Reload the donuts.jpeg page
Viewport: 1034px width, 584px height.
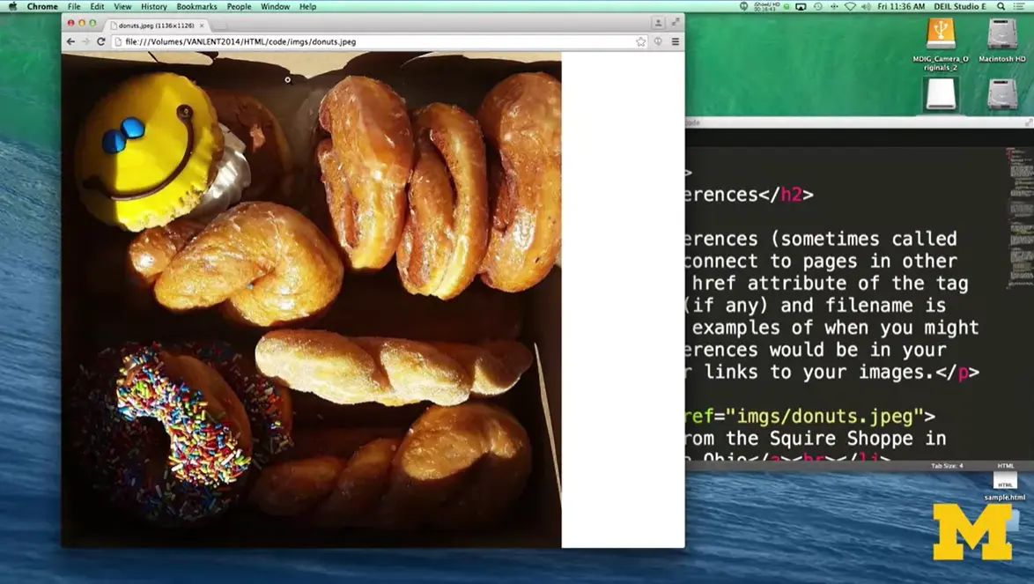(100, 41)
